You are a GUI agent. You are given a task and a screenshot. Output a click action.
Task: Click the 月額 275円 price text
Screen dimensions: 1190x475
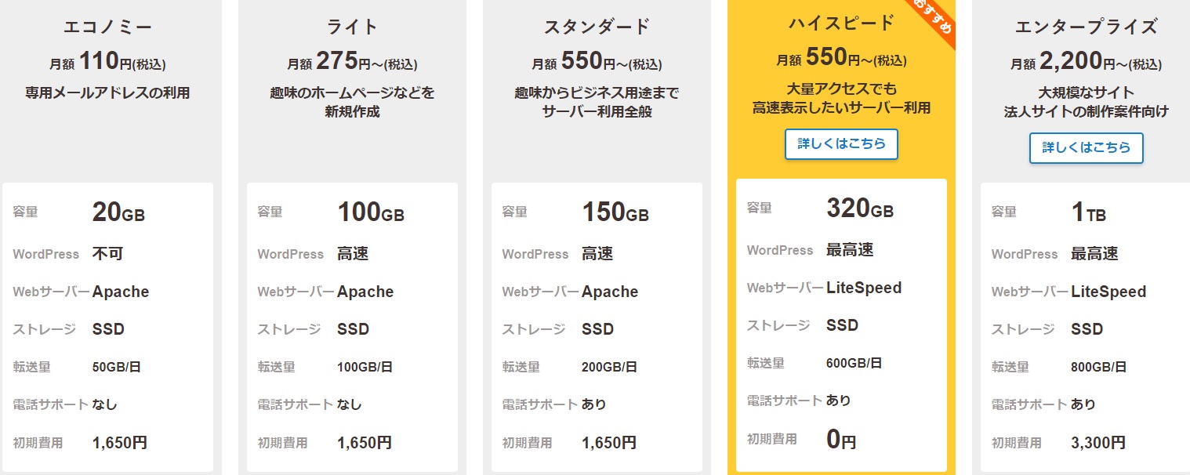pyautogui.click(x=352, y=62)
